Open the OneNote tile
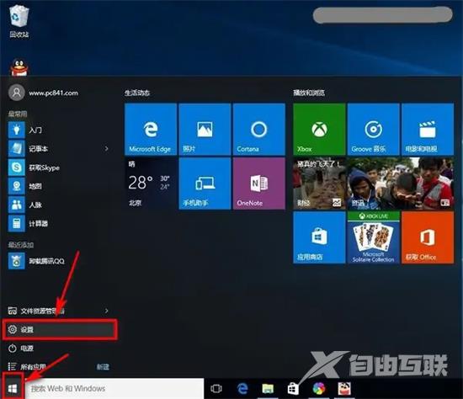This screenshot has height=399, width=463. click(259, 184)
